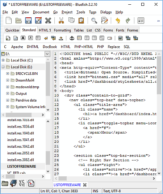Insert thumbnail using the thumbnail icon
The image size is (163, 194).
128,38
